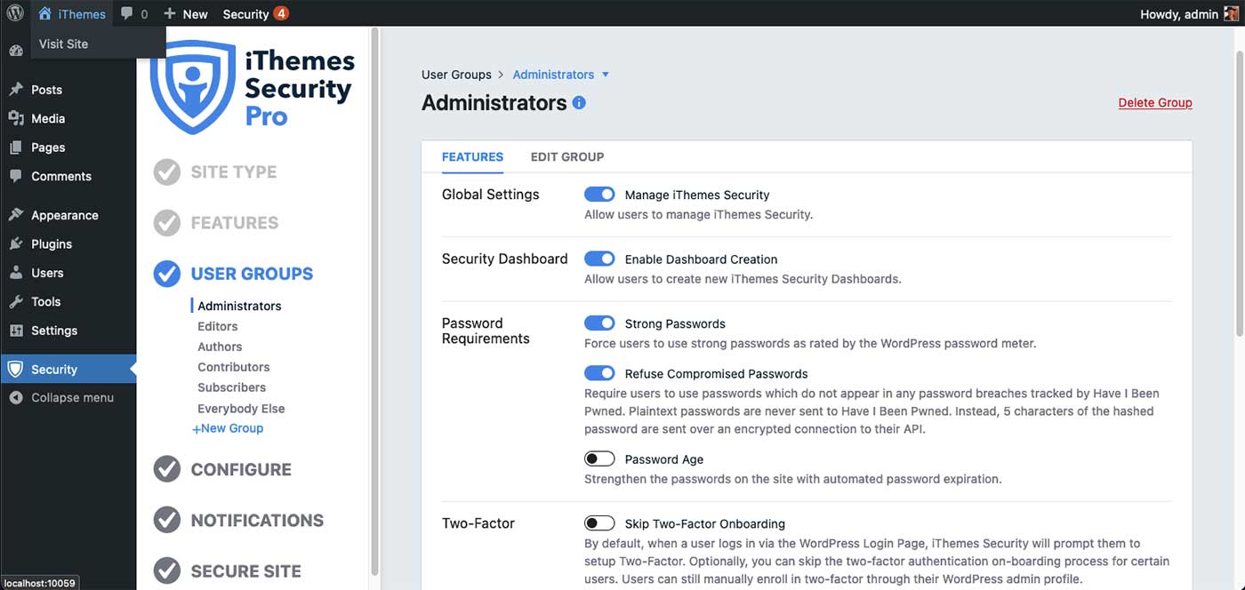Viewport: 1245px width, 590px height.
Task: Click the plus New icon in admin bar
Action: (169, 13)
